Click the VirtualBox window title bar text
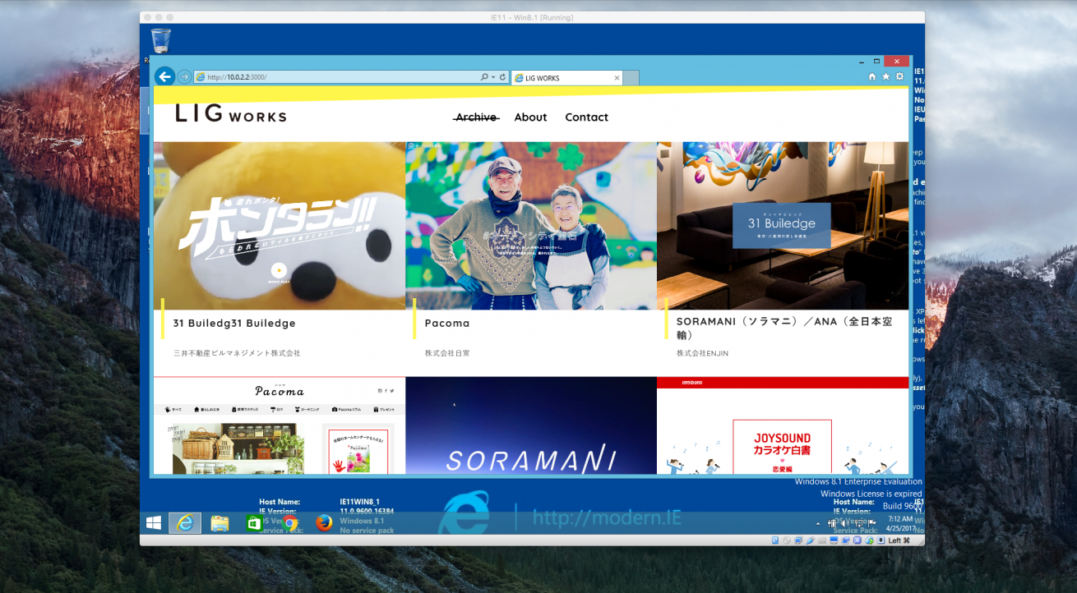Viewport: 1077px width, 593px height. point(531,17)
